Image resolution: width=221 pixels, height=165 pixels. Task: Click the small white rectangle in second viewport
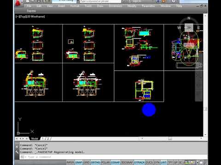coord(71,42)
